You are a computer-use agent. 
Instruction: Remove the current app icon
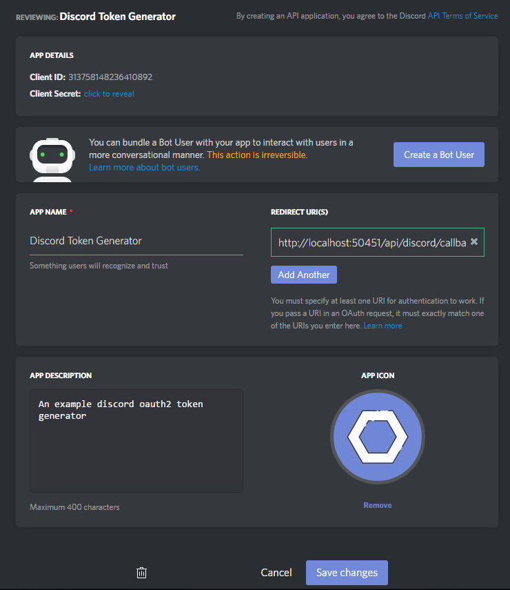377,504
